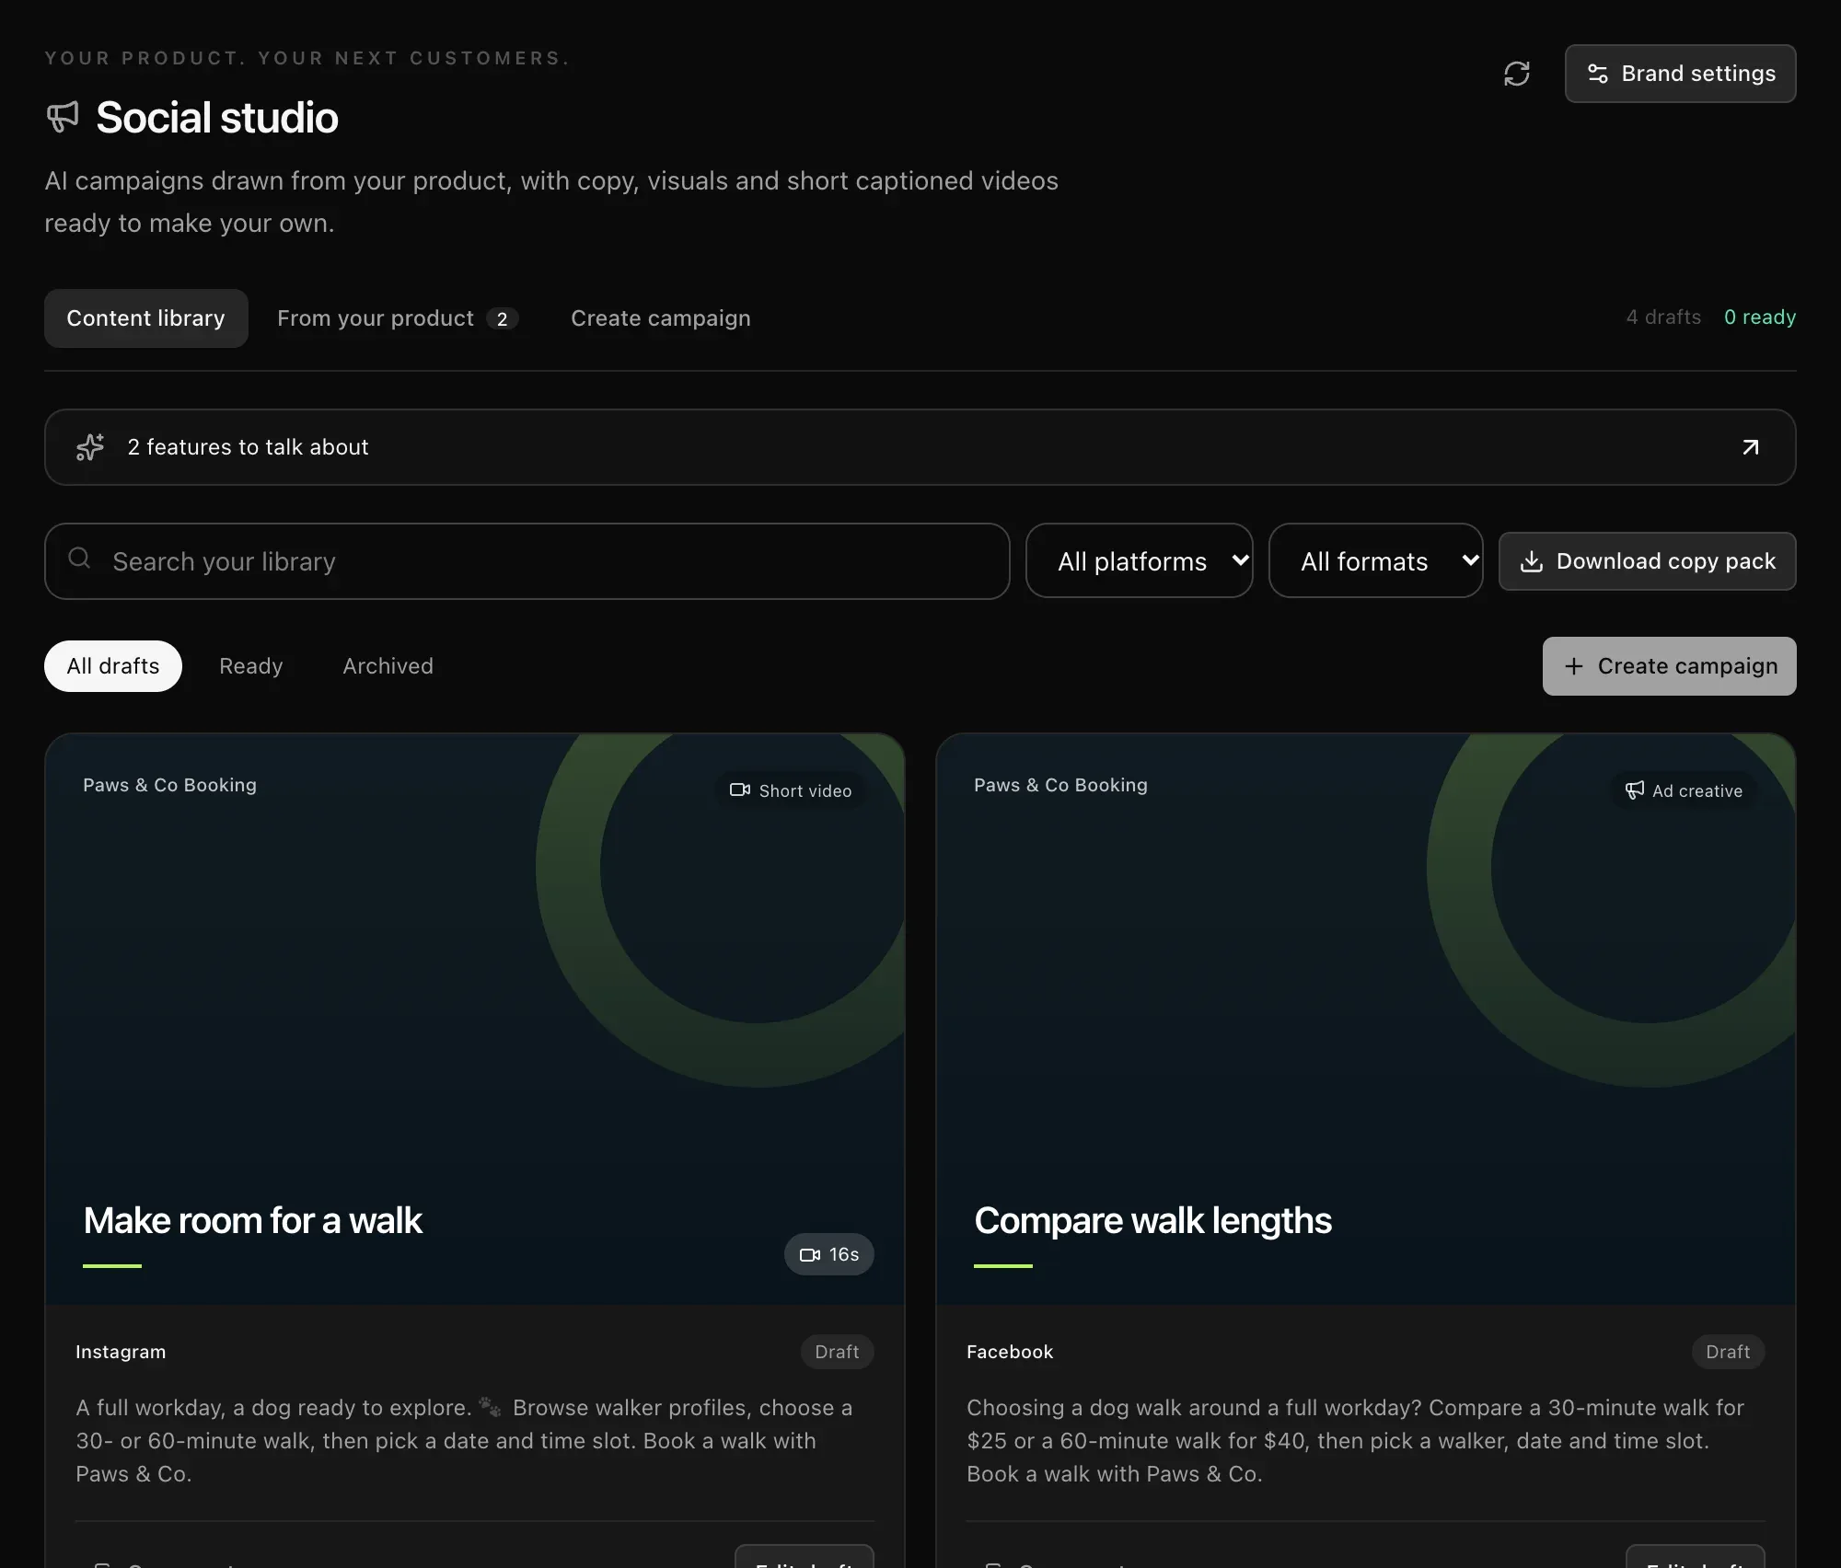Click the Short video badge
Image resolution: width=1841 pixels, height=1568 pixels.
[791, 790]
